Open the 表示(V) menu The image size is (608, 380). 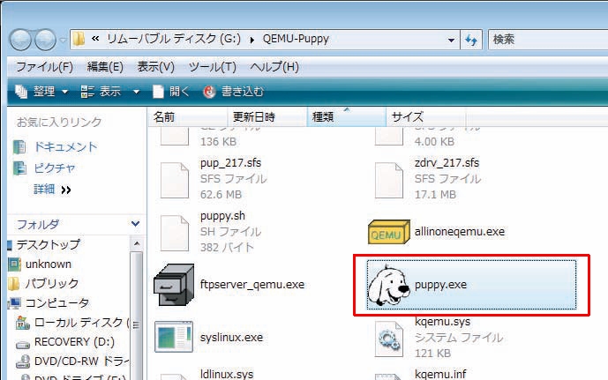point(156,67)
